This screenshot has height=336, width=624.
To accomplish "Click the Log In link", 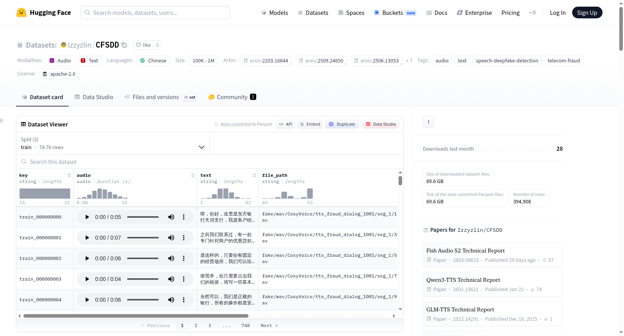I will 558,12.
